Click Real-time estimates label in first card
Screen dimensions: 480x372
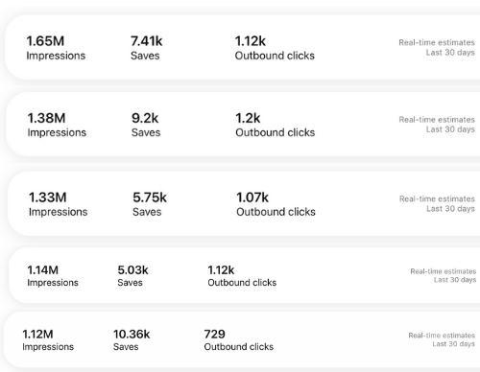[x=437, y=42]
